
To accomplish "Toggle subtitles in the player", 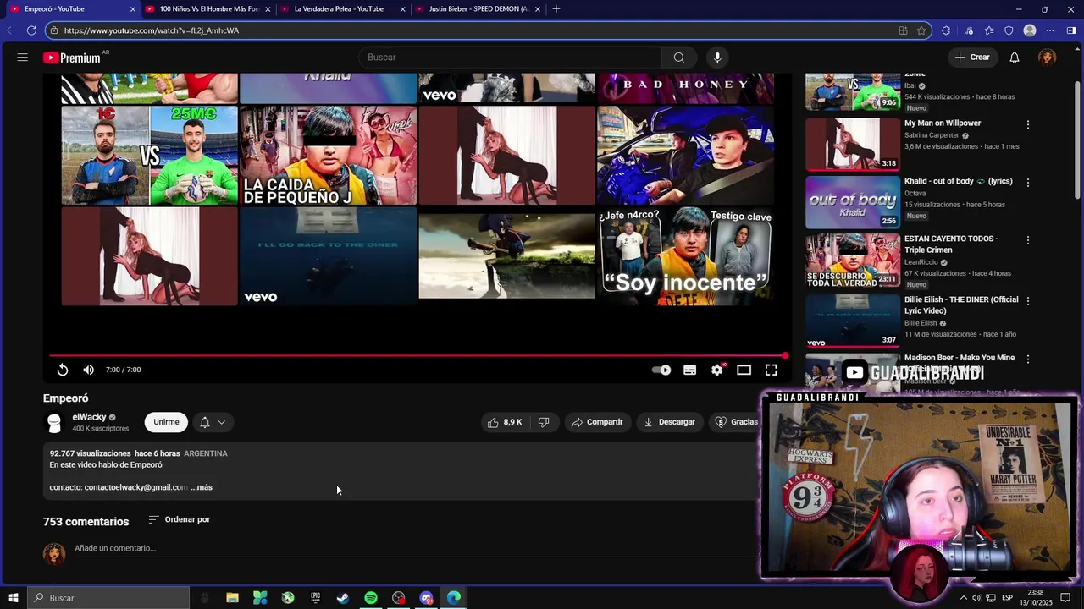I will 690,370.
